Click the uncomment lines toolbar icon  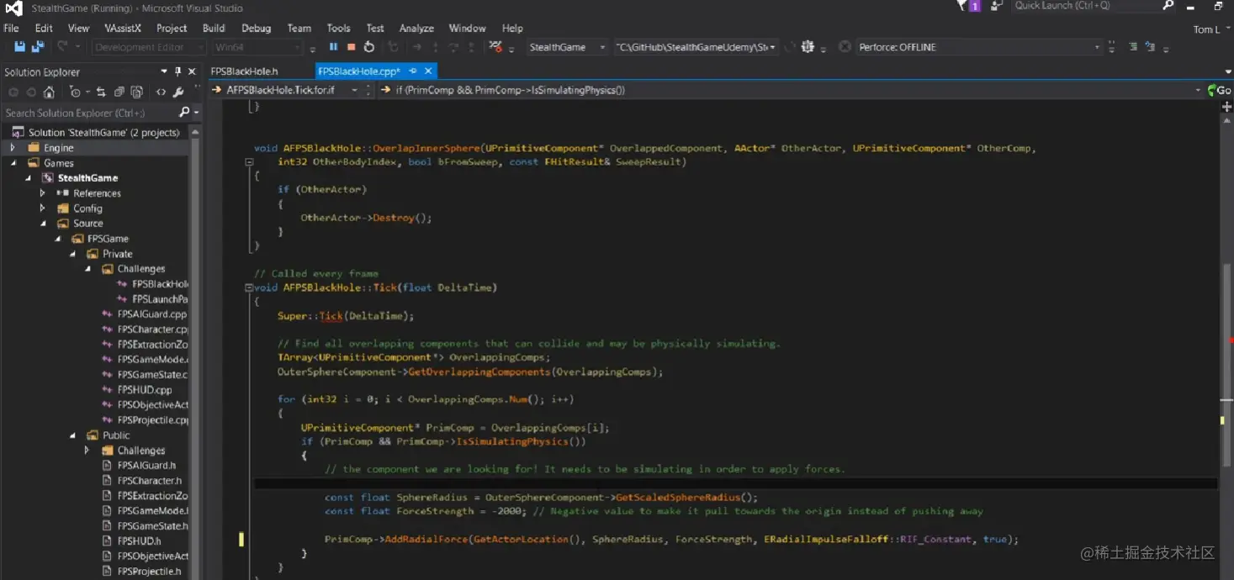point(1151,47)
